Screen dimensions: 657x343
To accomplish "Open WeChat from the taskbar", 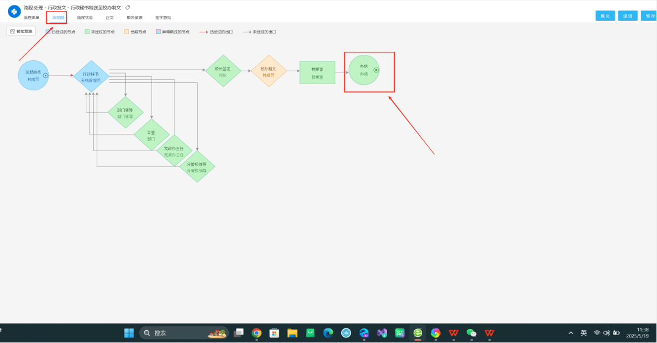I will [x=471, y=333].
